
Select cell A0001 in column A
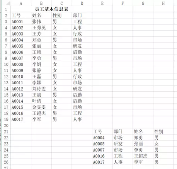click(x=21, y=22)
